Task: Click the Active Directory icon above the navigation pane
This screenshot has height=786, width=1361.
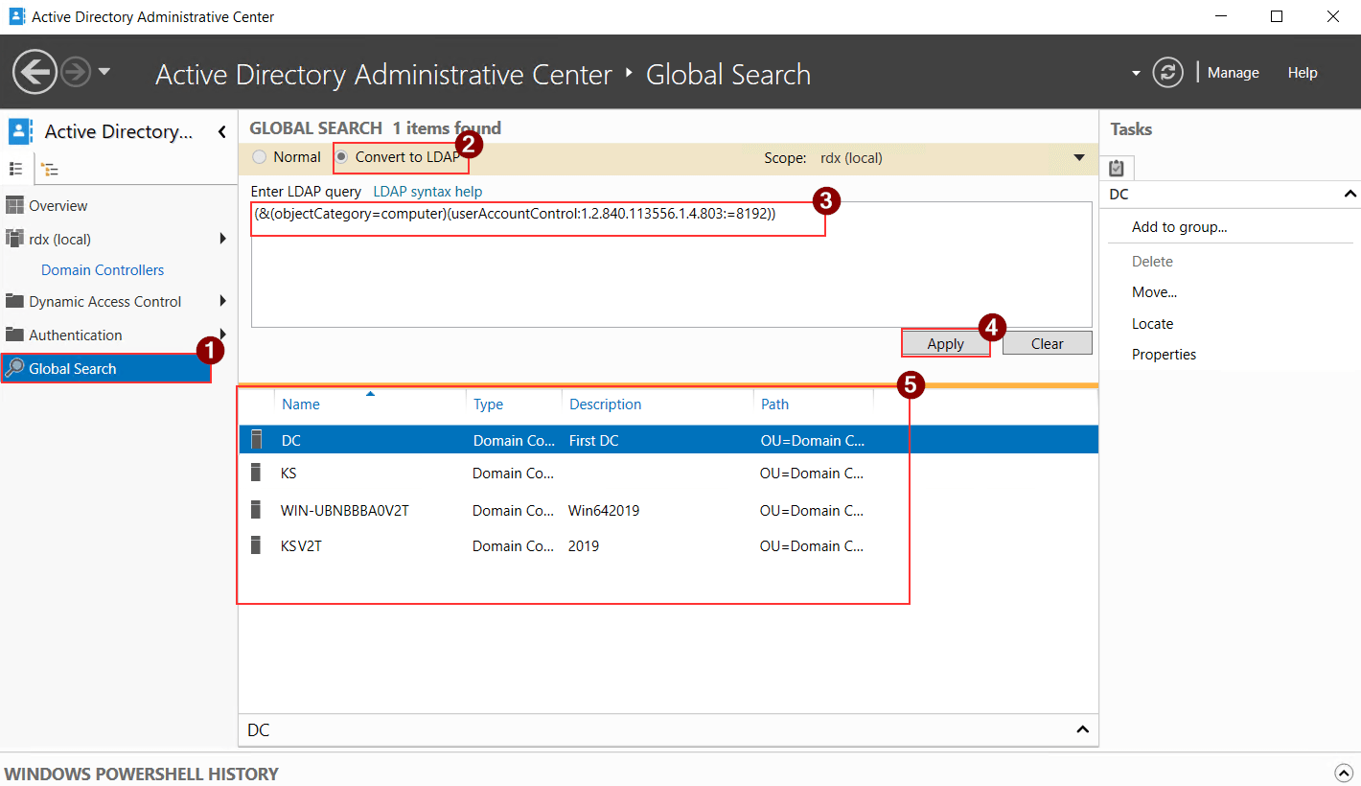Action: (x=18, y=131)
